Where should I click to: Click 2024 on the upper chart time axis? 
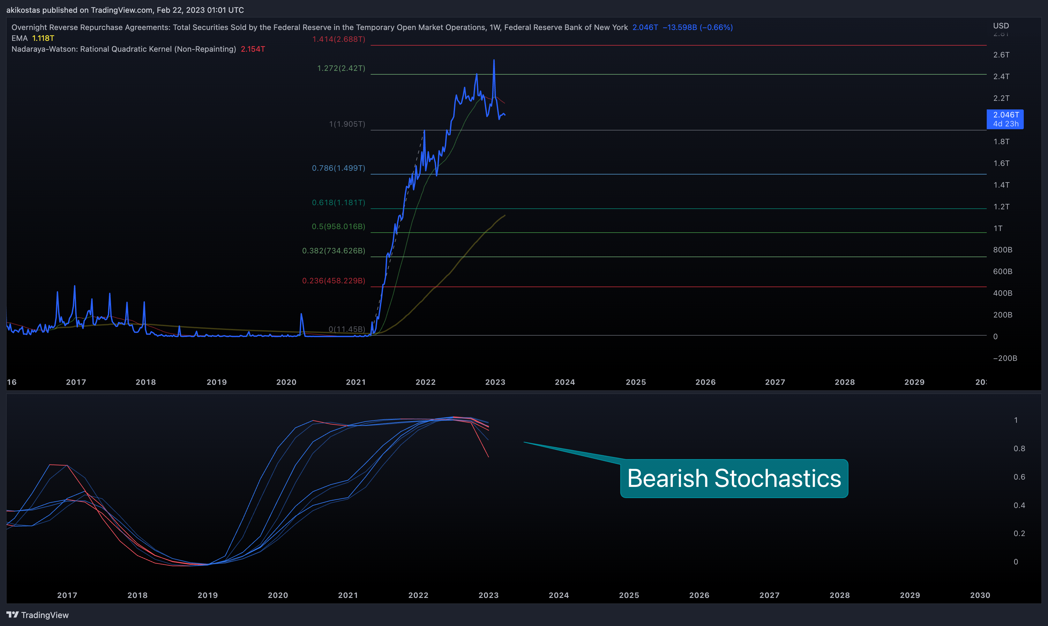(565, 382)
